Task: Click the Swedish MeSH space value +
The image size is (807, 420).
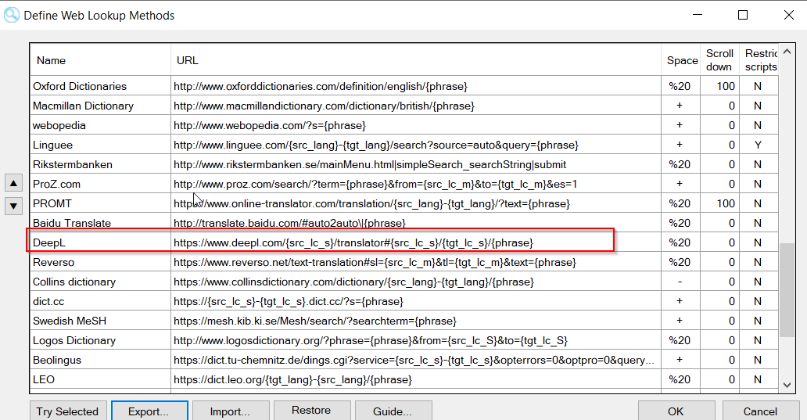Action: point(680,321)
